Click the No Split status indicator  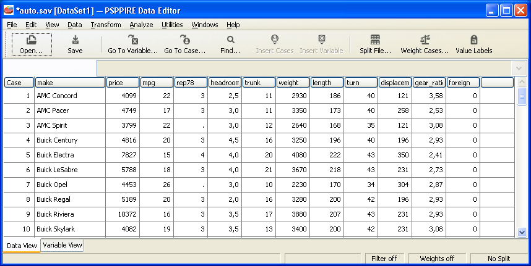(x=499, y=259)
